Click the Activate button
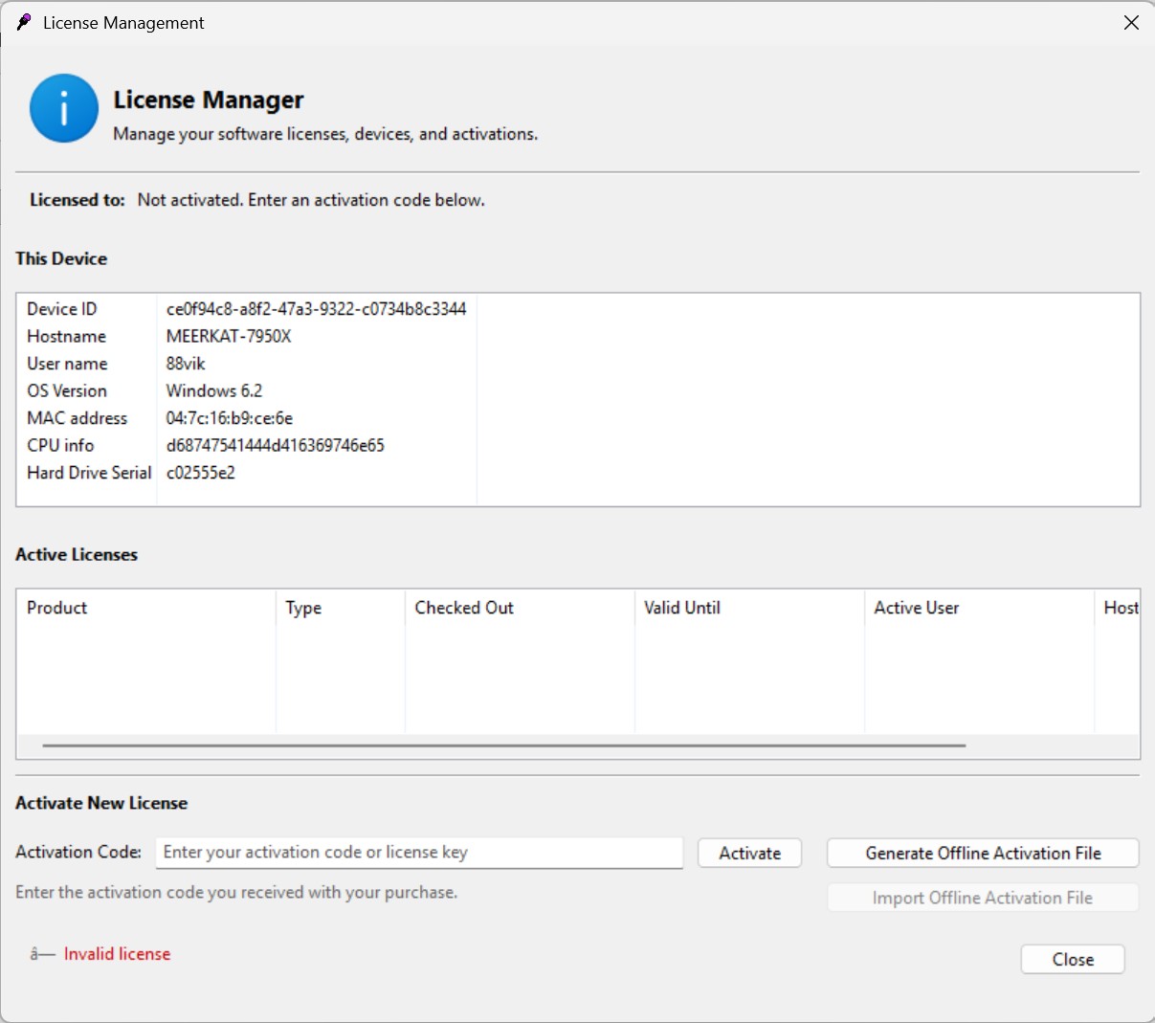This screenshot has height=1023, width=1155. (750, 853)
